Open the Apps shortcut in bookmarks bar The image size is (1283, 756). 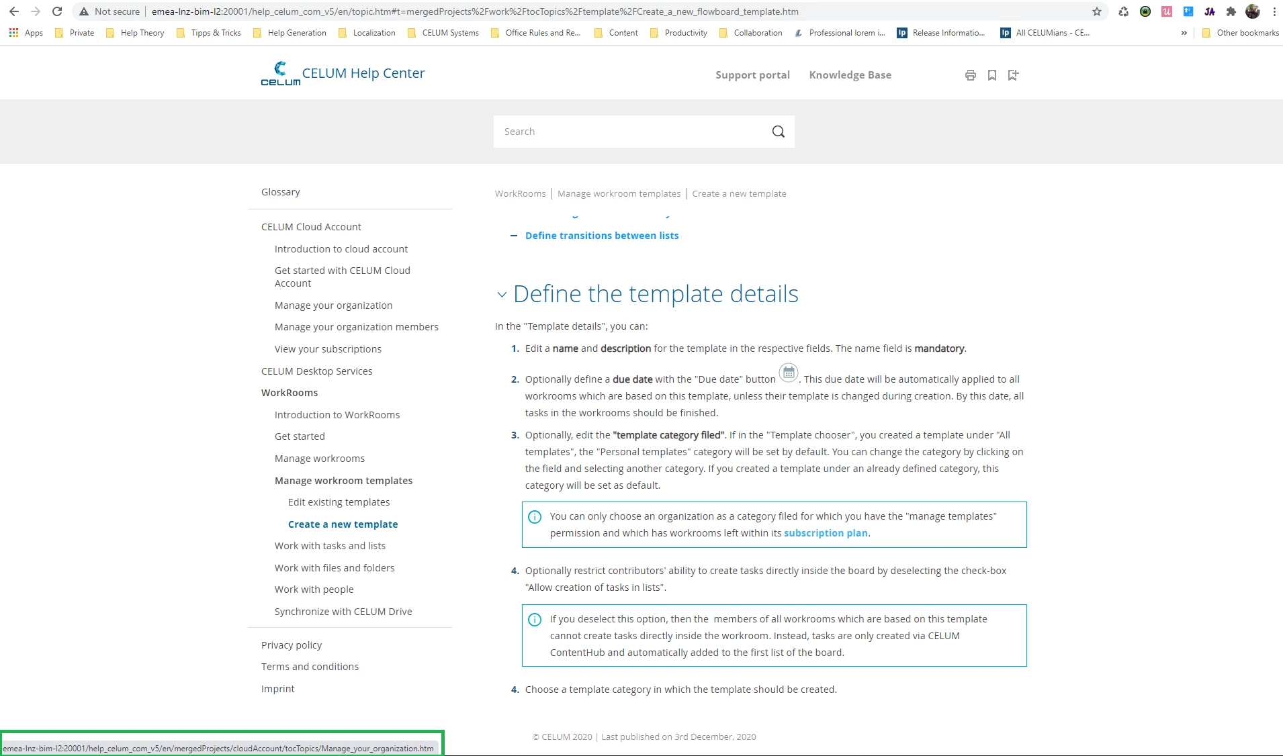click(x=26, y=33)
